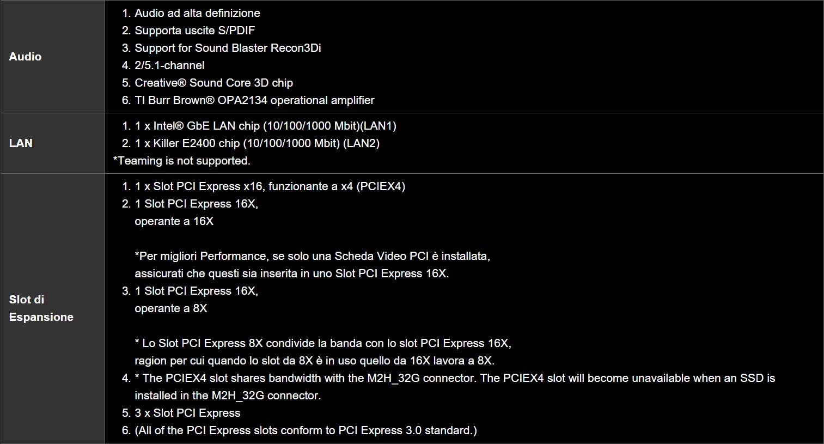Click the "Per migliori Performance" note
Screen dimensions: 824x444
coord(312,256)
